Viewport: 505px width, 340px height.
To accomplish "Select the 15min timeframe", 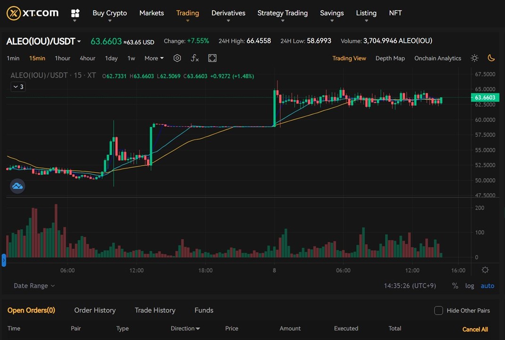I will 37,59.
